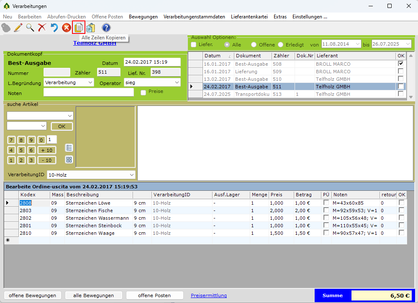
Task: Click the Datum field showing 24.02.2017 15:19
Action: click(x=152, y=62)
